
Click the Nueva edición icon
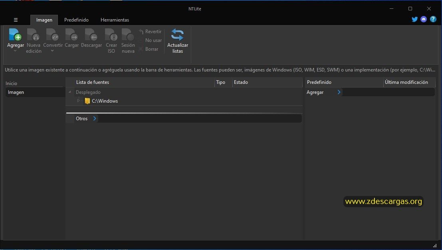click(x=33, y=34)
